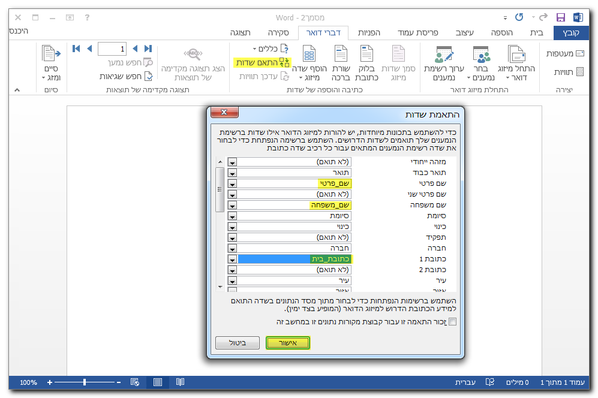This screenshot has height=398, width=598.
Task: Click the OK (אישור) button
Action: coord(288,343)
